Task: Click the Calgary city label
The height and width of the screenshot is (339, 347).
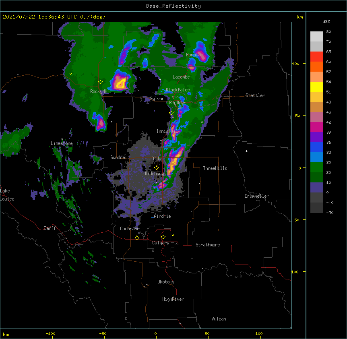Action: (x=161, y=243)
